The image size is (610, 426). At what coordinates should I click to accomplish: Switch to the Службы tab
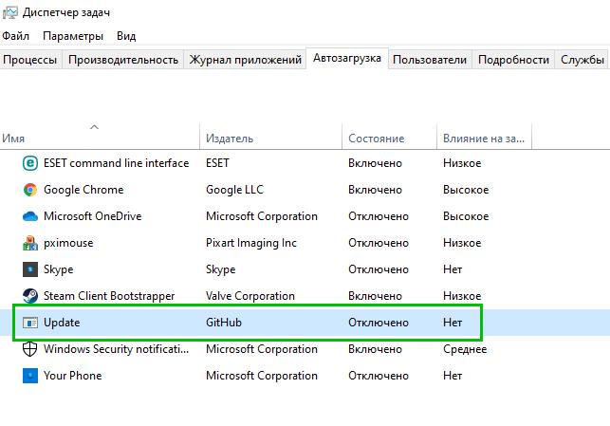coord(582,60)
